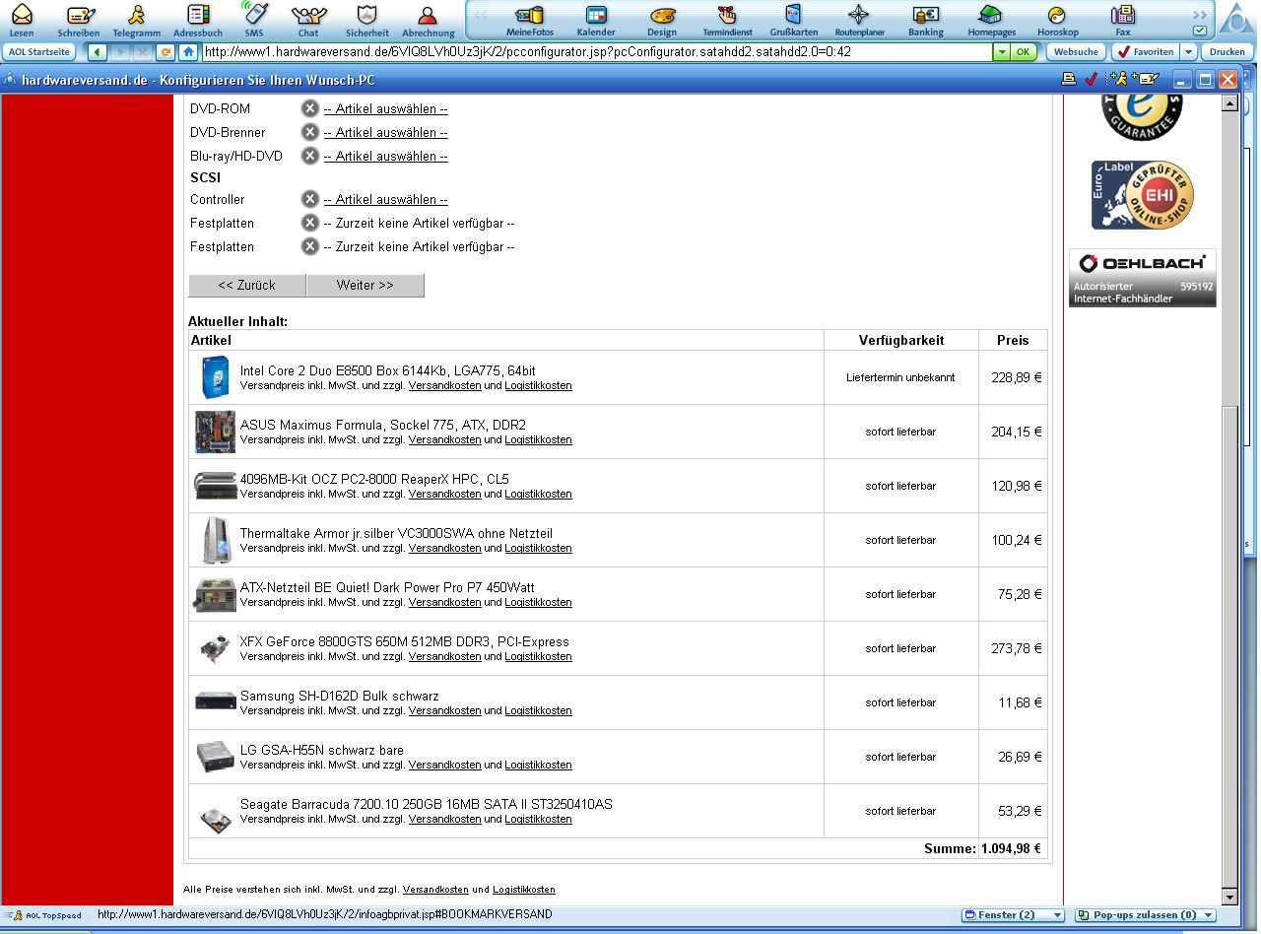1261x934 pixels.
Task: Open Versandkosten link in the Intel Core 2 Duo row
Action: 445,386
